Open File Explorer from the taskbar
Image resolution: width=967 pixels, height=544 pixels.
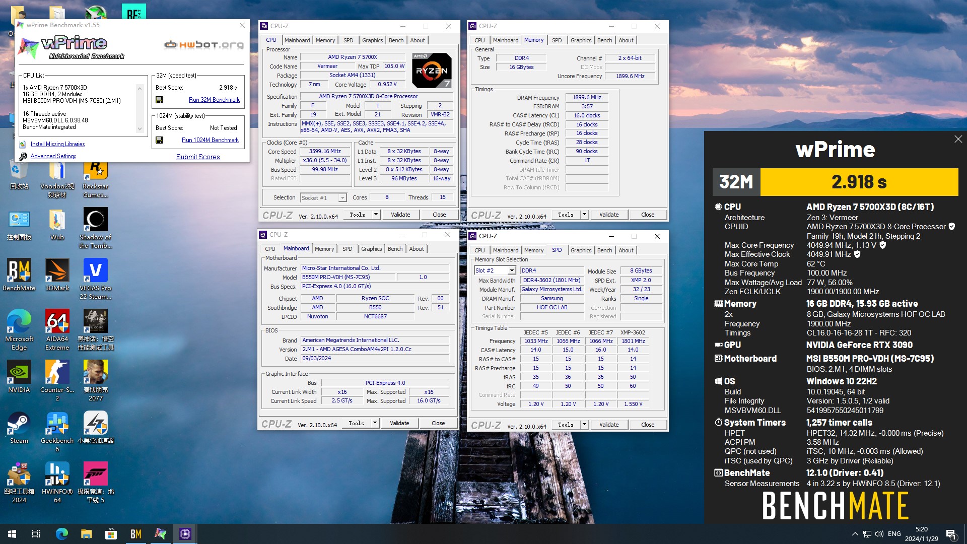pyautogui.click(x=86, y=534)
